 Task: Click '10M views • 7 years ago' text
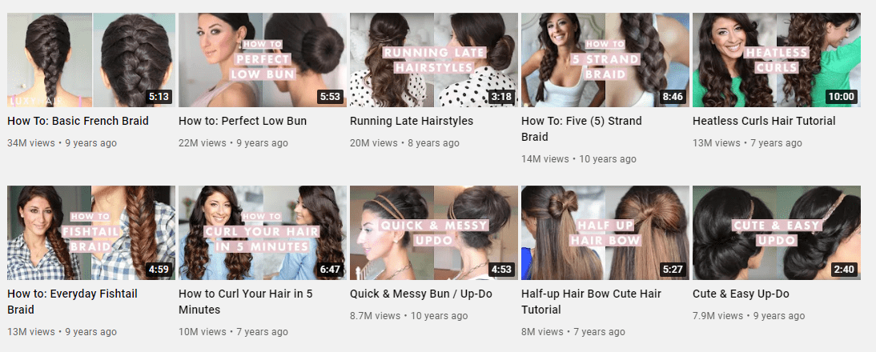pyautogui.click(x=234, y=333)
